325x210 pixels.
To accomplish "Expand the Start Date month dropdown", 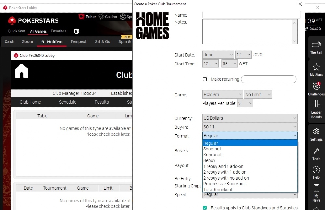I will [x=218, y=55].
